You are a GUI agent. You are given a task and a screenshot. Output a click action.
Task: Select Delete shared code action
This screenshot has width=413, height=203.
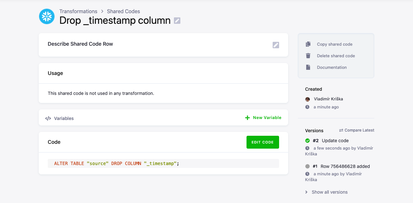pos(336,56)
